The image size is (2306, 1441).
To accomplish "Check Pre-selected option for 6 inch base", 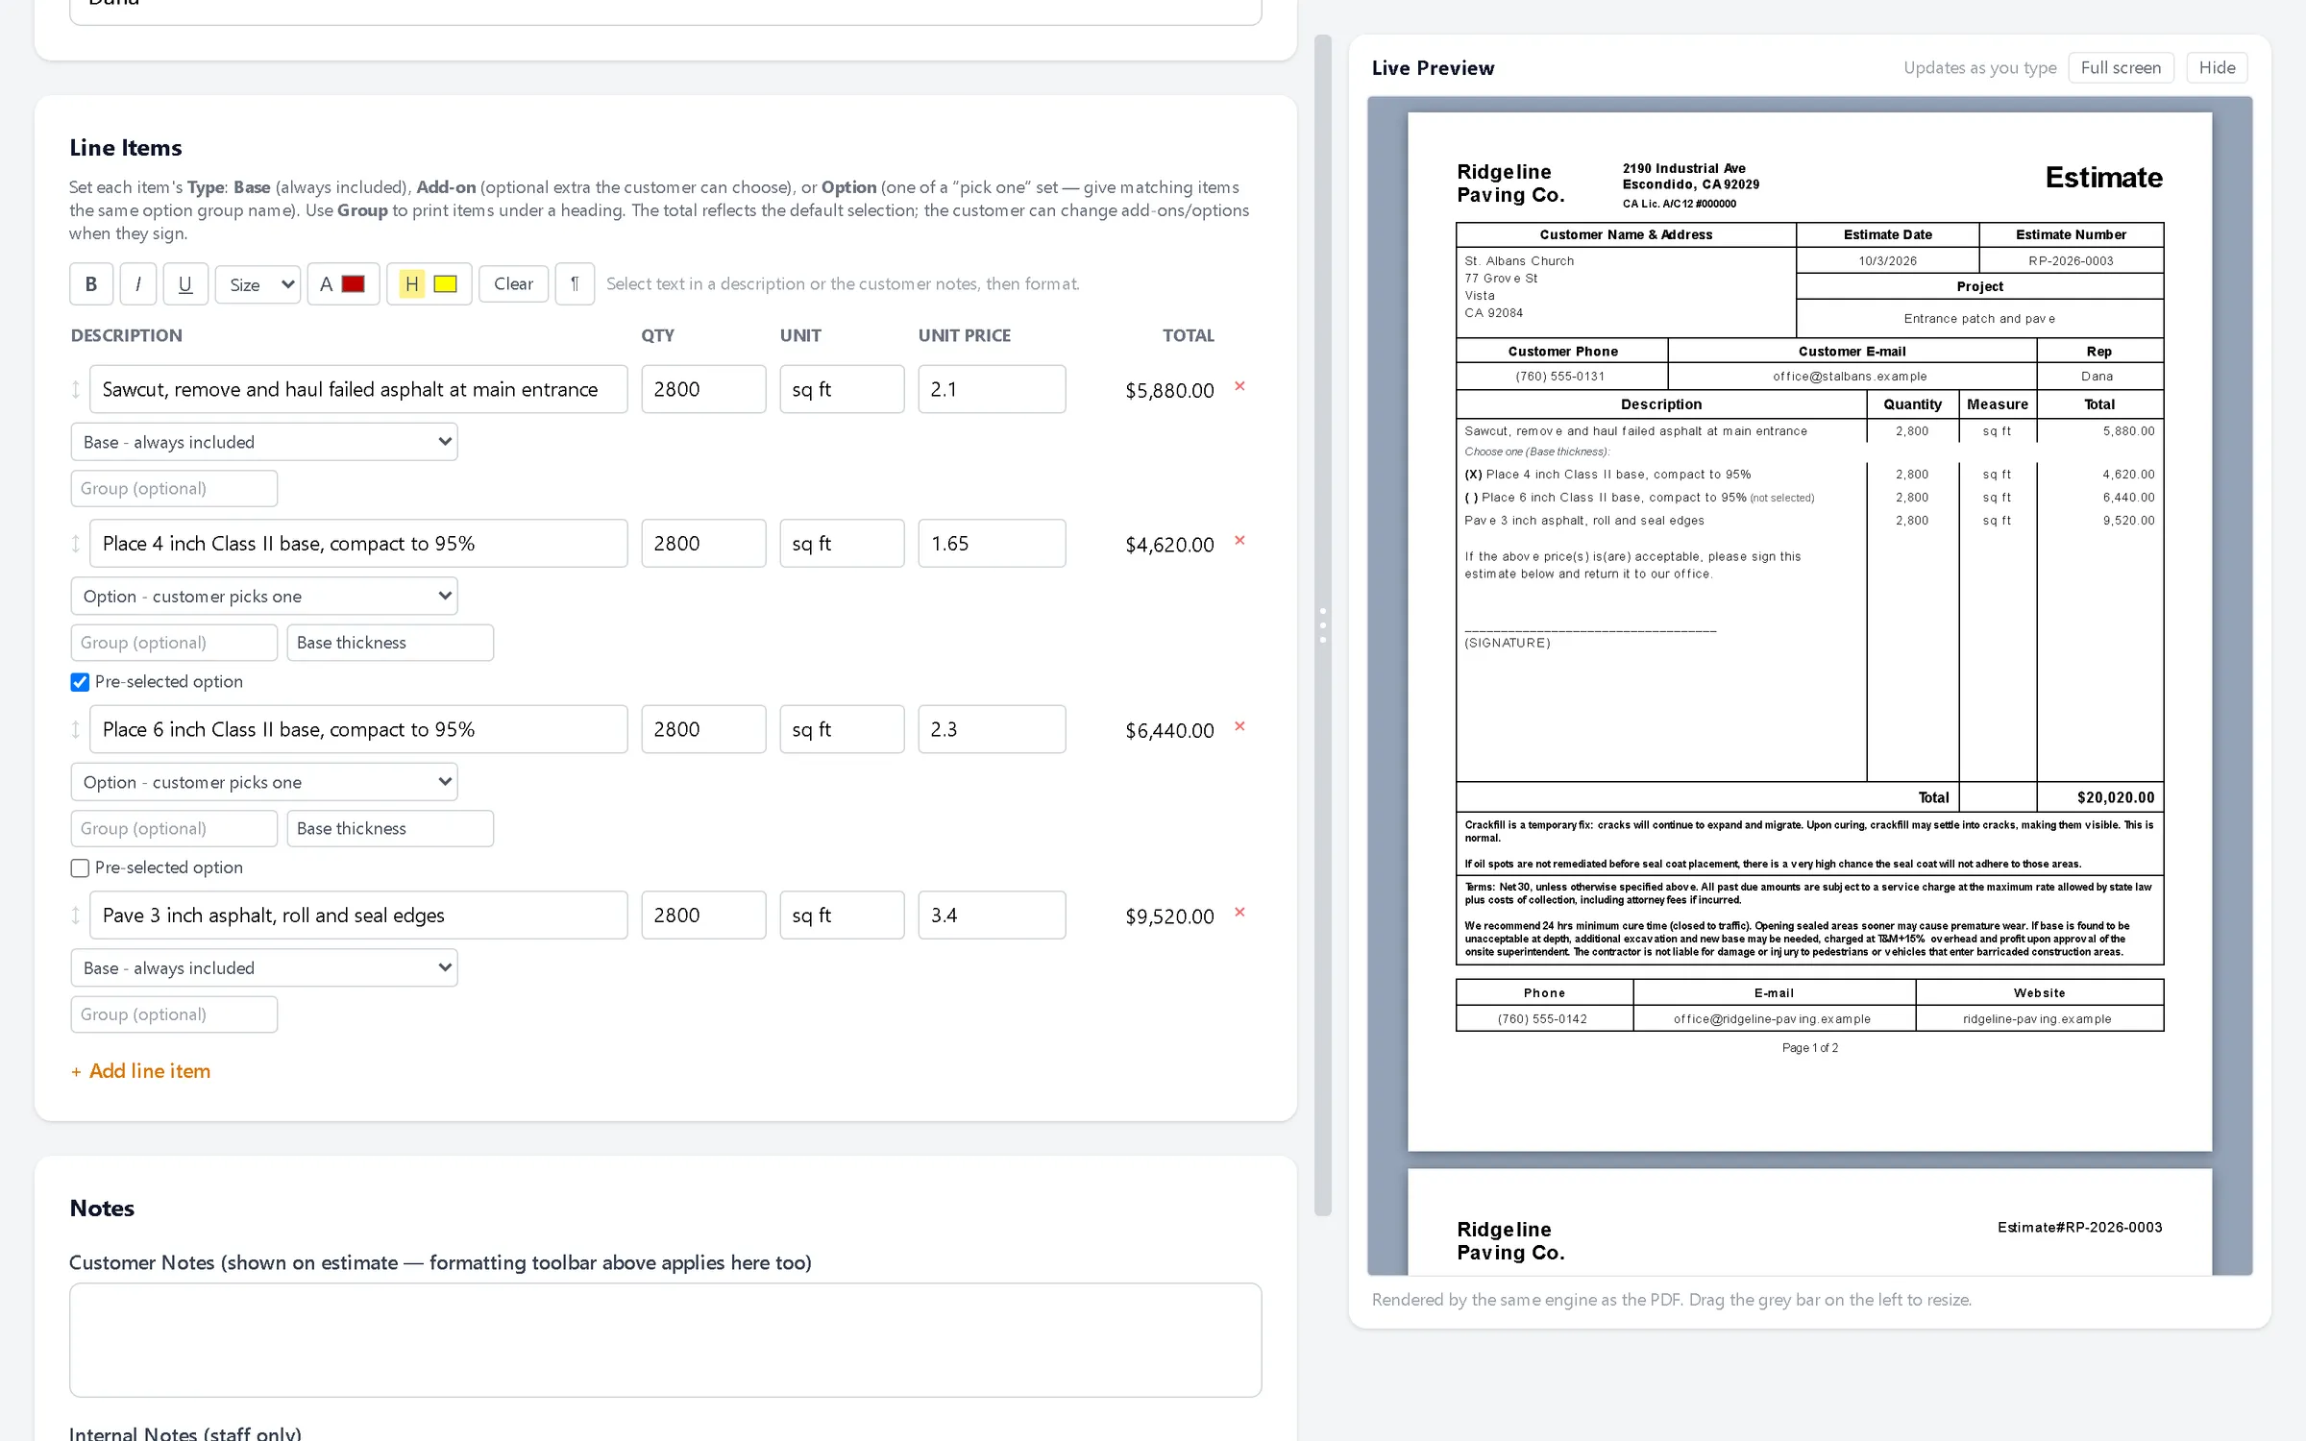I will 80,868.
